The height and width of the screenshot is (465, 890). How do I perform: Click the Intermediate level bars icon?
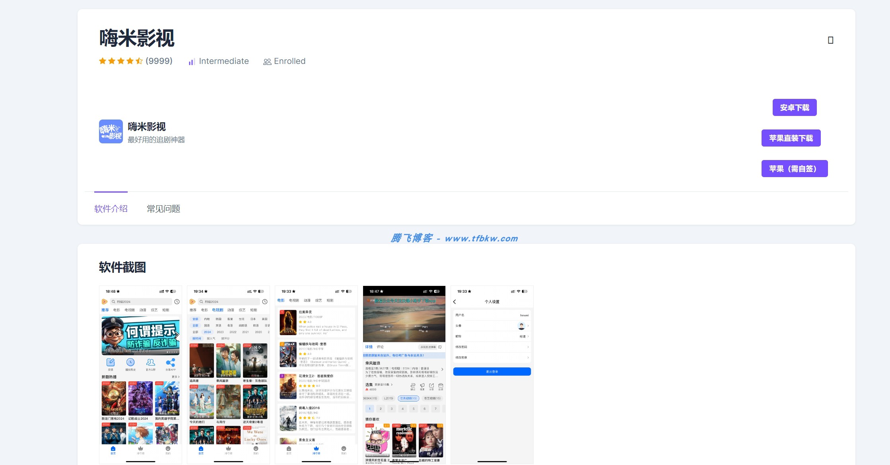(x=192, y=62)
